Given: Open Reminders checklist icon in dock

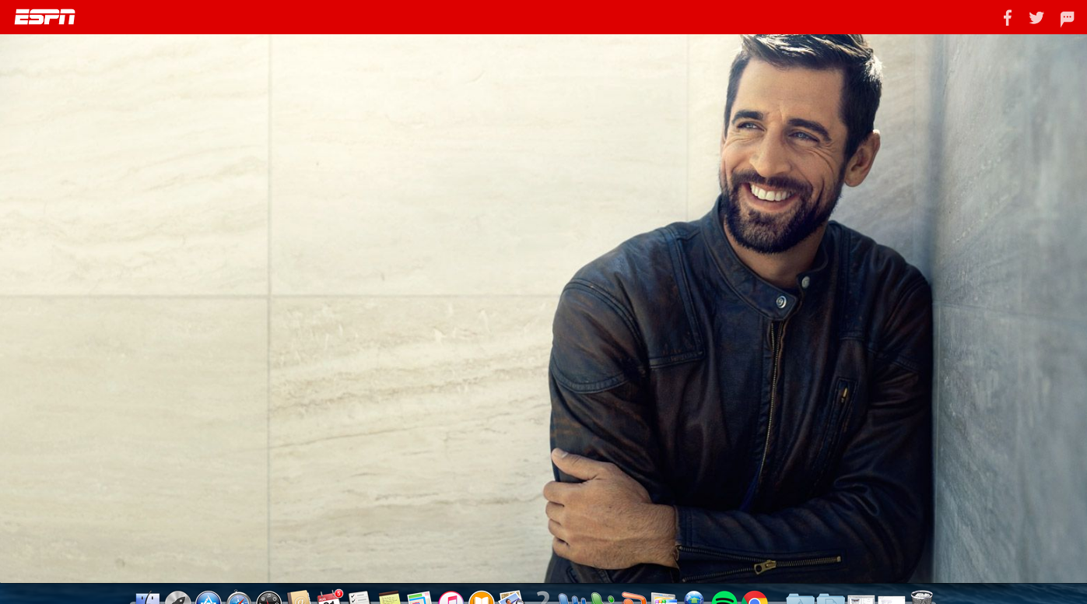Looking at the screenshot, I should point(359,599).
